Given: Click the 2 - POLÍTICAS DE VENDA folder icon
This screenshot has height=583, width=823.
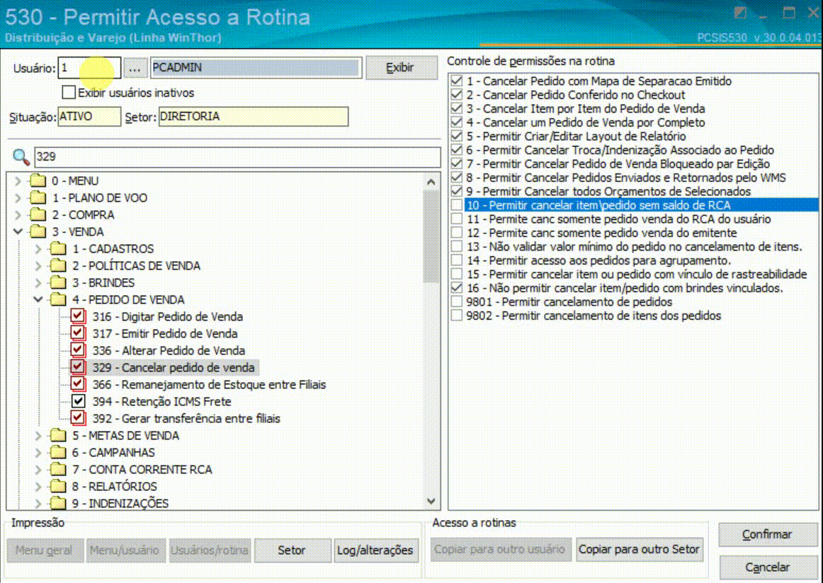Looking at the screenshot, I should click(x=58, y=265).
